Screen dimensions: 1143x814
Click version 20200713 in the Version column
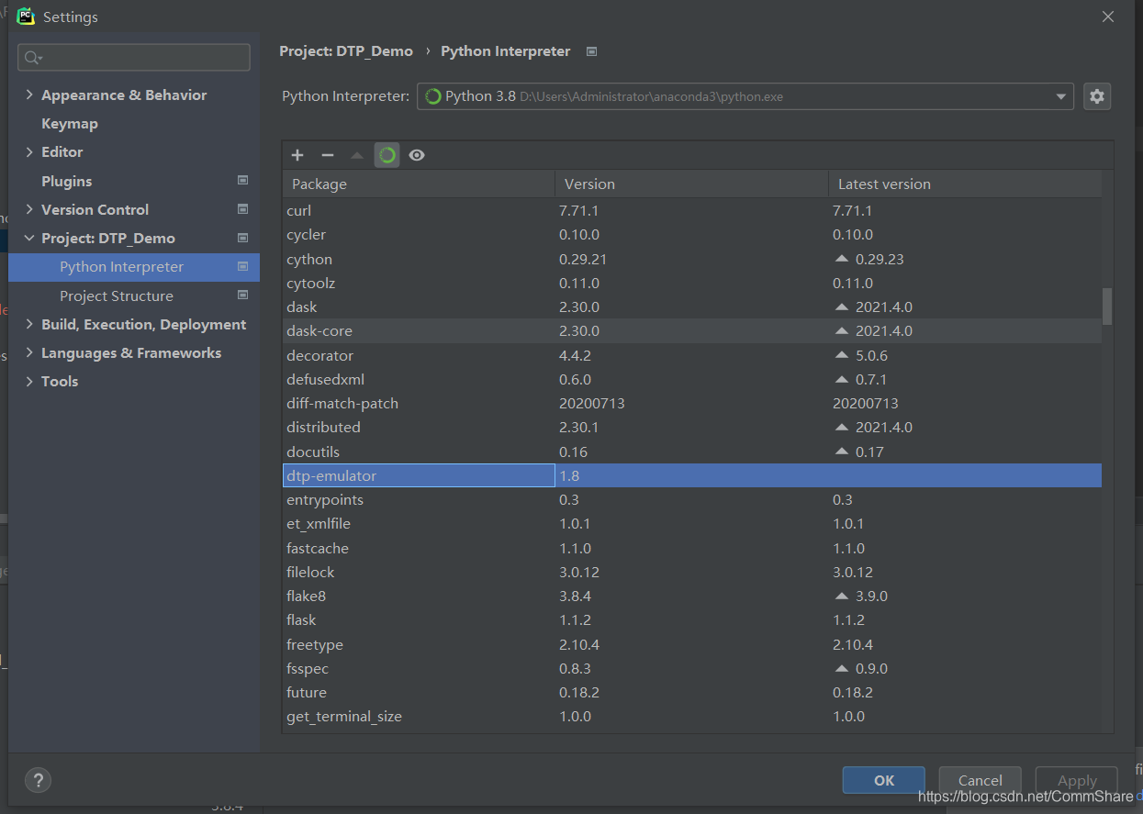point(592,403)
